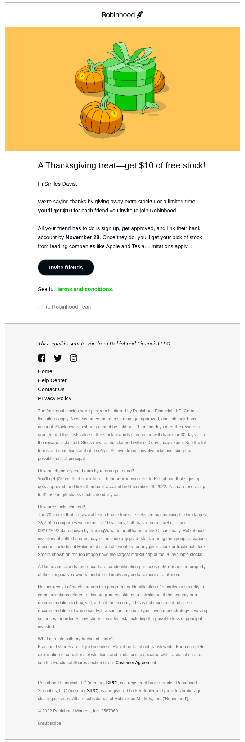Click unsubscribe at the email bottom

(49, 723)
